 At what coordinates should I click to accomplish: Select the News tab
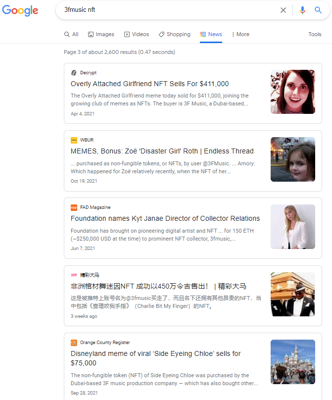click(x=211, y=34)
